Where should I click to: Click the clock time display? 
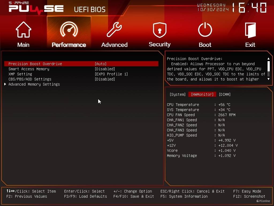coord(249,8)
